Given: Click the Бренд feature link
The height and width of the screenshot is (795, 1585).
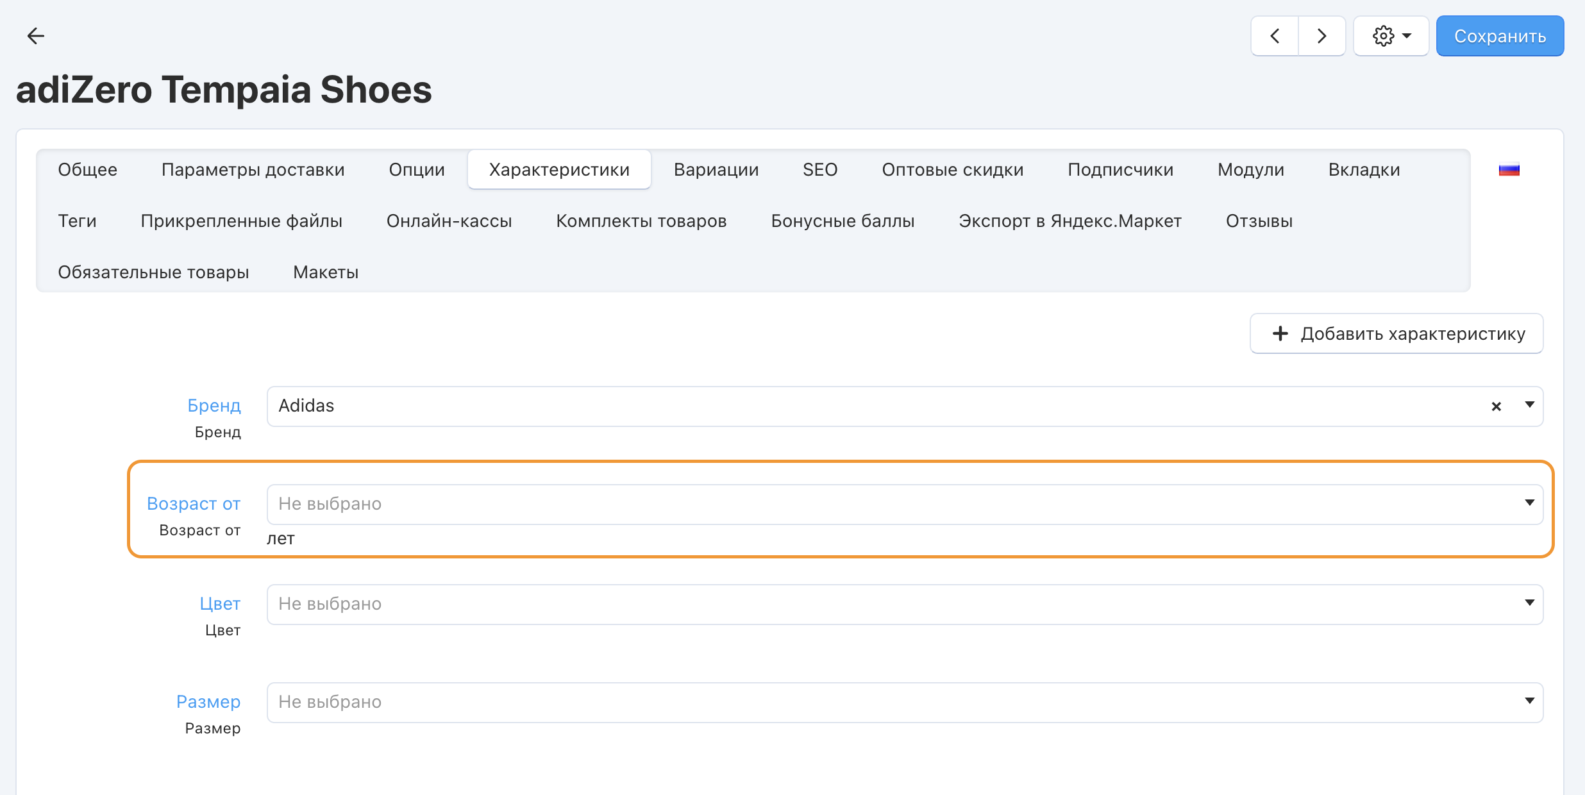Looking at the screenshot, I should [214, 405].
